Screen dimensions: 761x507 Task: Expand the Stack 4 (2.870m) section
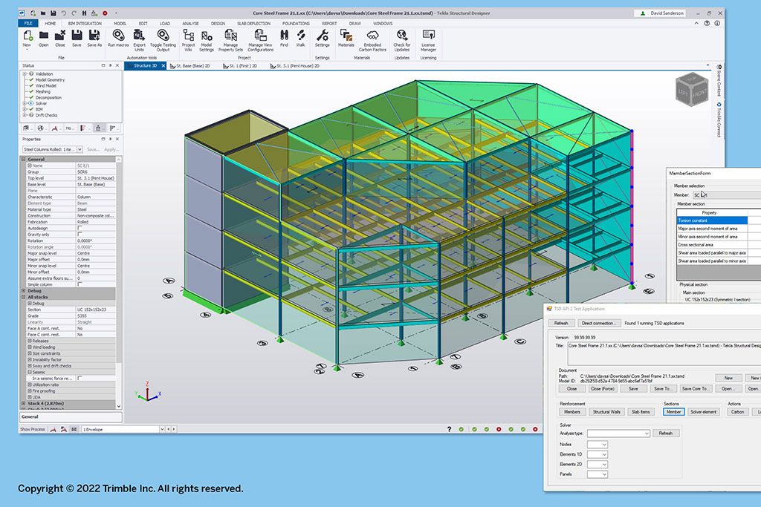point(24,404)
